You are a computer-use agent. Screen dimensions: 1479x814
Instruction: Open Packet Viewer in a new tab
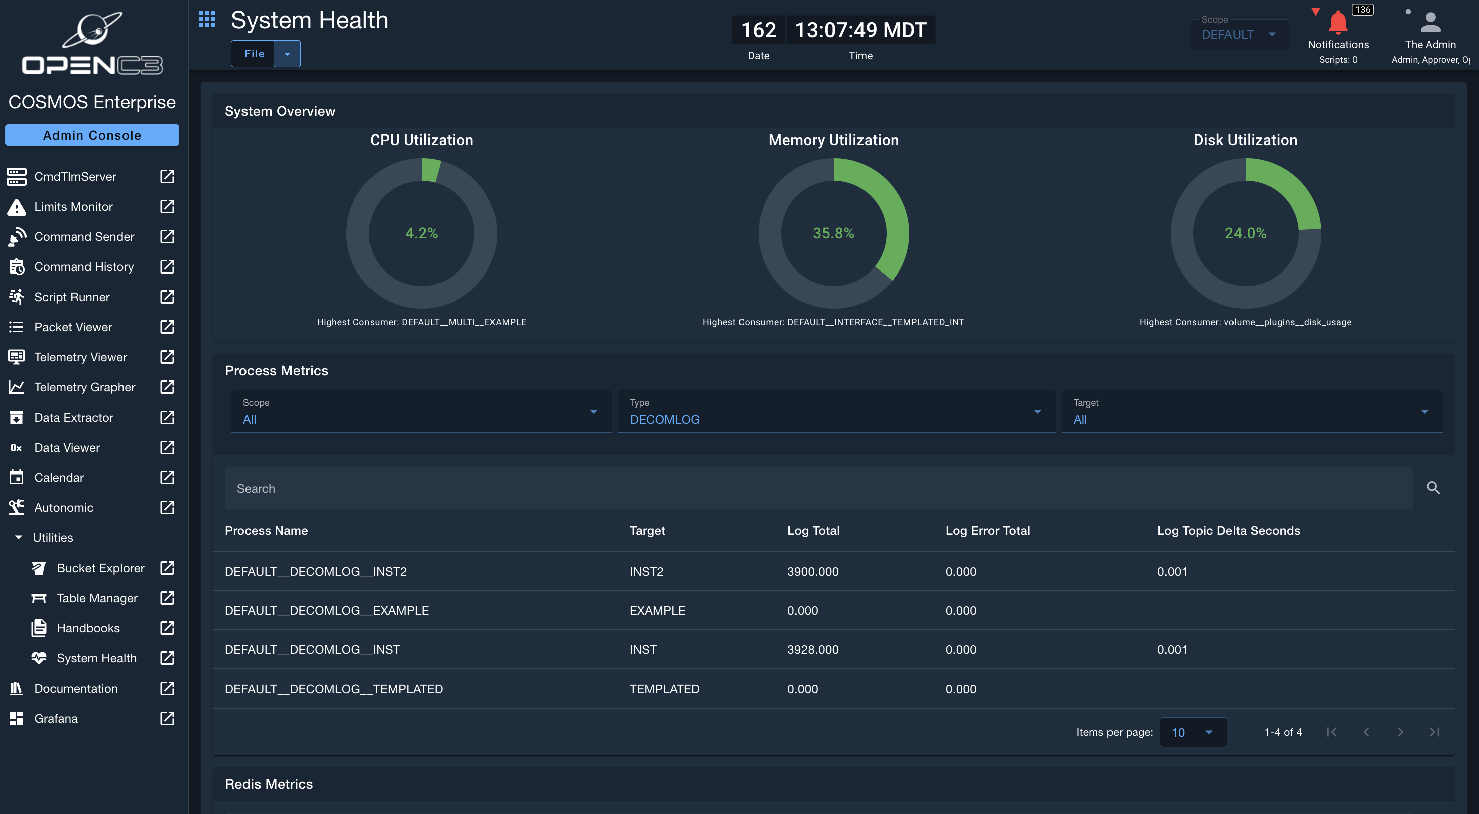pos(167,327)
